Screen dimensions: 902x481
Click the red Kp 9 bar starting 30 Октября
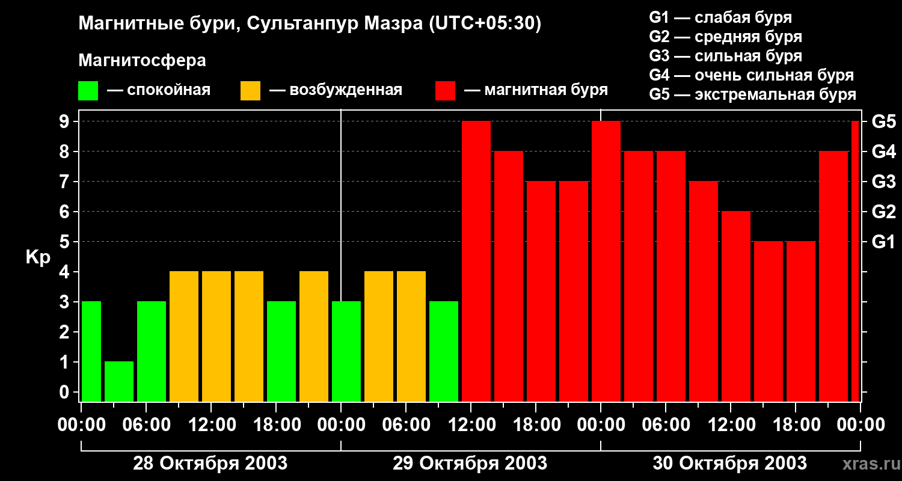coord(606,261)
